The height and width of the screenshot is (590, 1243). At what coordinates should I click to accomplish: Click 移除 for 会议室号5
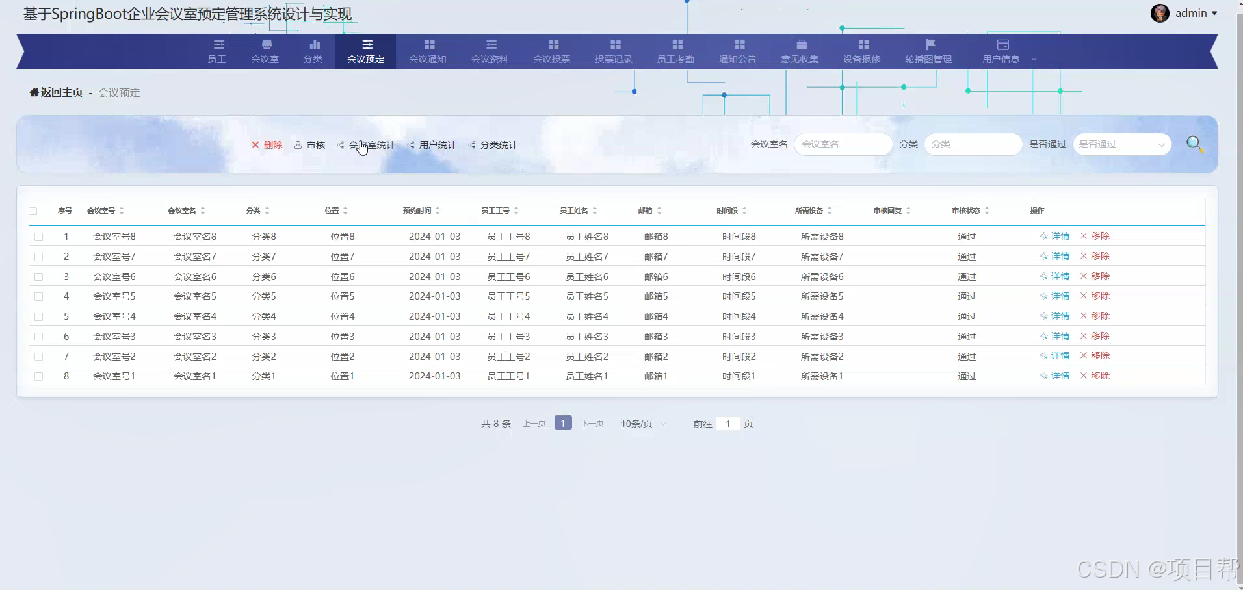pos(1095,296)
